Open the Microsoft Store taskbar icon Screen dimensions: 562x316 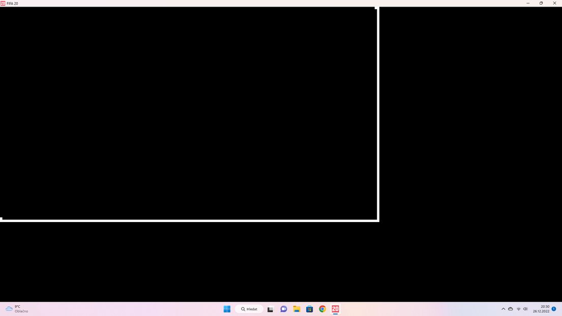pos(309,309)
